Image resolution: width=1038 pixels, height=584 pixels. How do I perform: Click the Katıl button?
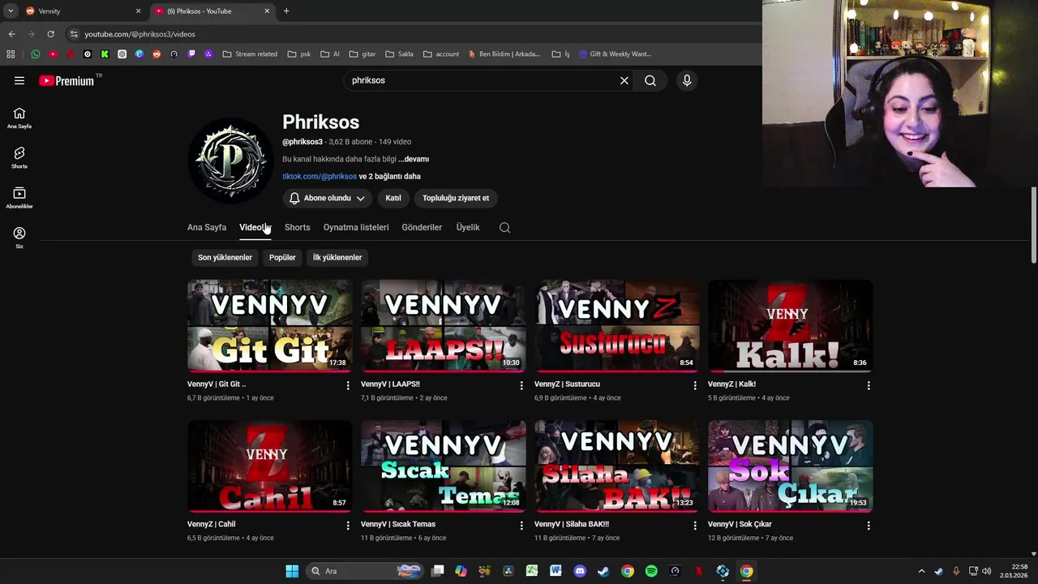click(393, 198)
